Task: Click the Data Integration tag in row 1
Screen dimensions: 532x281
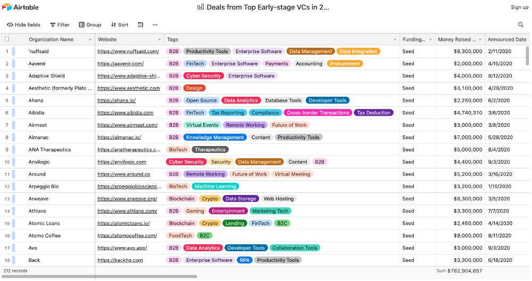Action: click(358, 51)
